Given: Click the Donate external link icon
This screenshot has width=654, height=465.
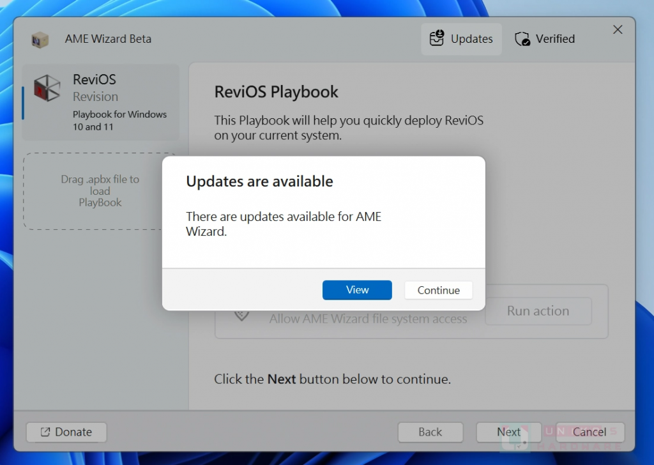Looking at the screenshot, I should [x=45, y=432].
